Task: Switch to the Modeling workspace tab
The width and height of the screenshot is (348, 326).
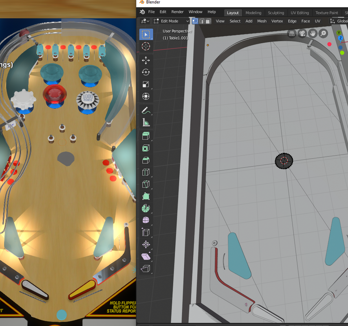Action: click(253, 13)
